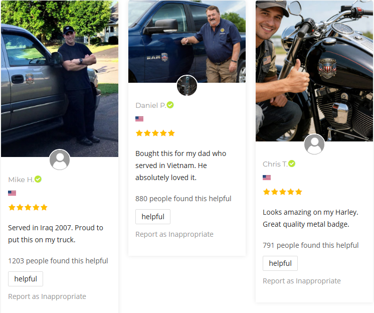Open Mike H.'s truck review photo
374x313 pixels.
tap(60, 78)
